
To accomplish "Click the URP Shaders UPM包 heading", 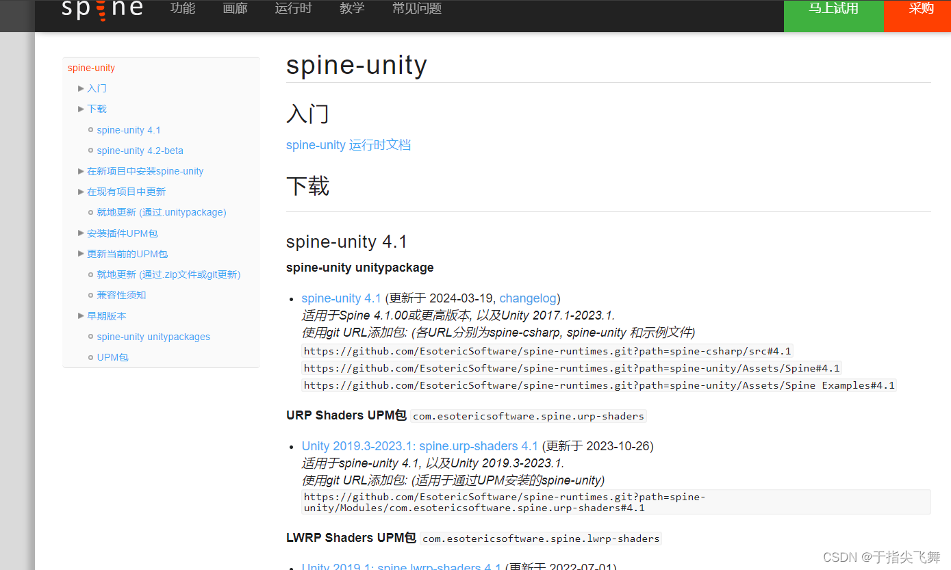I will coord(346,415).
